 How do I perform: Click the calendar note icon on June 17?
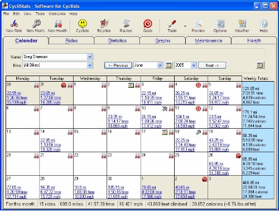[165, 132]
